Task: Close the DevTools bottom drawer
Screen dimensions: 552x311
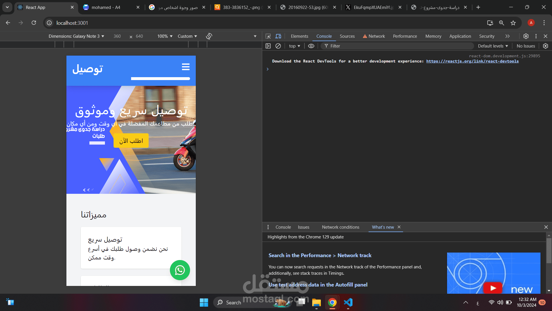Action: coord(546,227)
